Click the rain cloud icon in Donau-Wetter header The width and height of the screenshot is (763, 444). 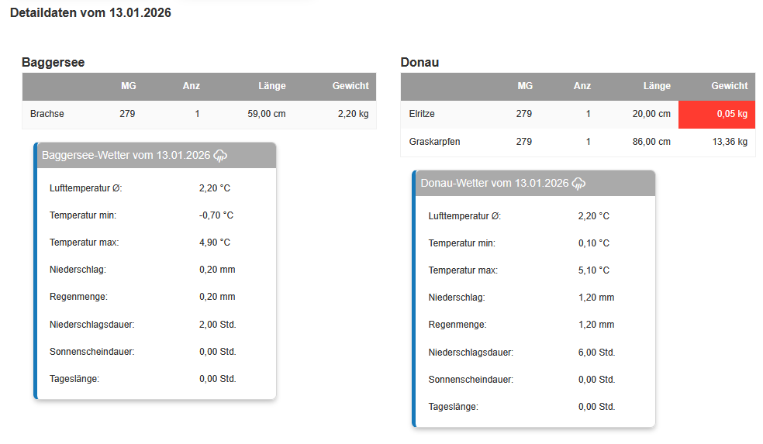coord(578,184)
